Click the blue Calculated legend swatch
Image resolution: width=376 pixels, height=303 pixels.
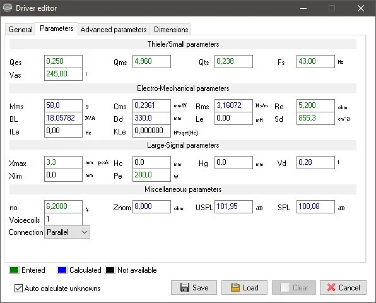click(x=62, y=270)
